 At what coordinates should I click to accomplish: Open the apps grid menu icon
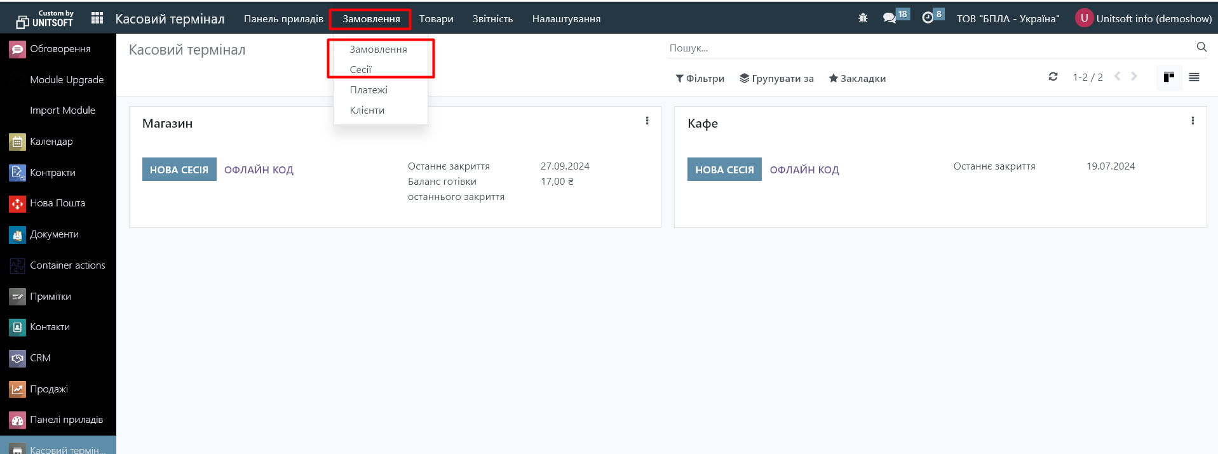(x=97, y=18)
